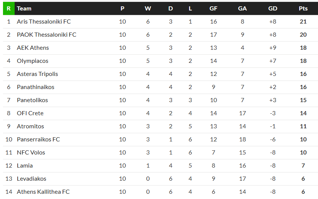Click the Lamia team row name
The image size is (318, 199).
25,166
